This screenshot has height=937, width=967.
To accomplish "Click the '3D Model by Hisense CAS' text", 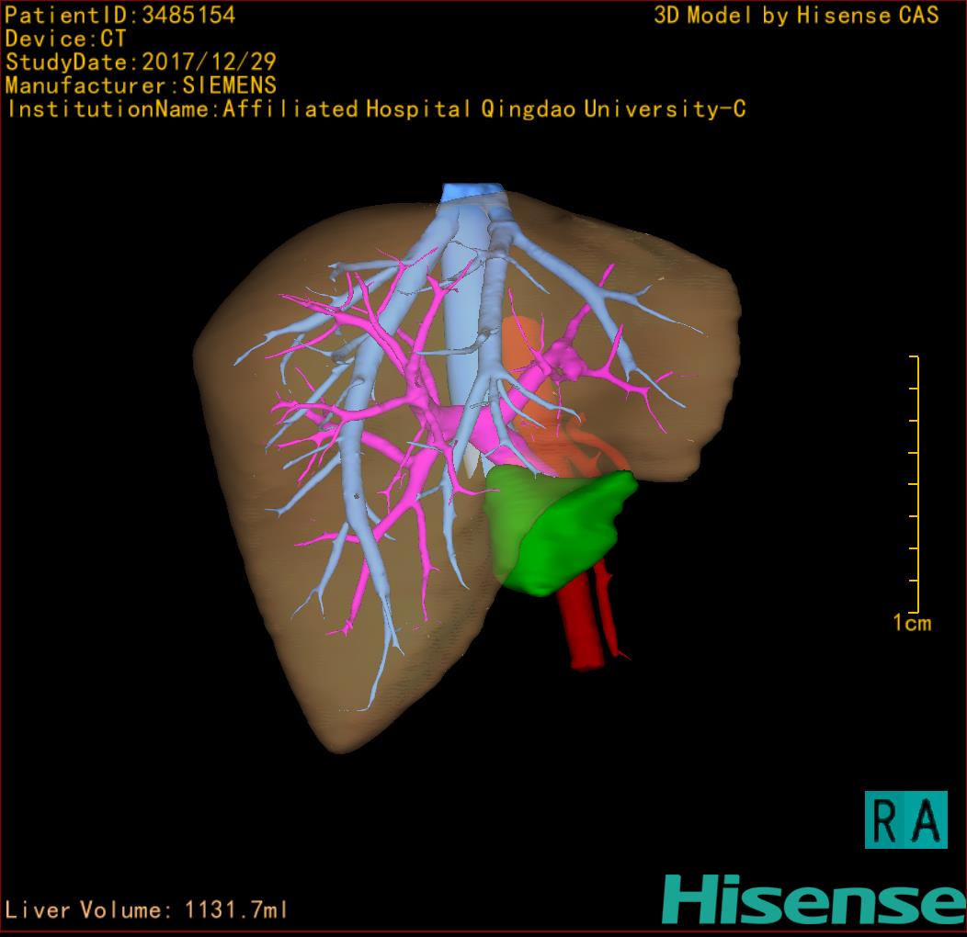I will click(796, 15).
